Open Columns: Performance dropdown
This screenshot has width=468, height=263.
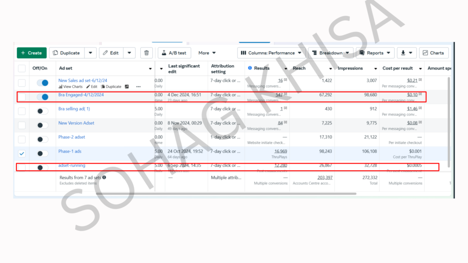[x=271, y=53]
